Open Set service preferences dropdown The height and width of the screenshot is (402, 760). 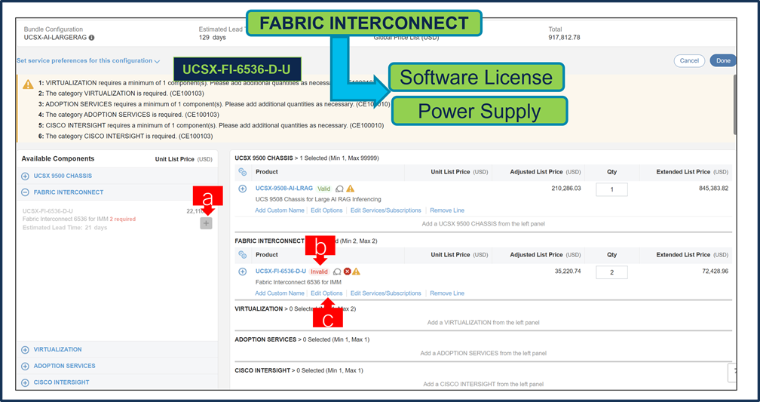[x=88, y=61]
